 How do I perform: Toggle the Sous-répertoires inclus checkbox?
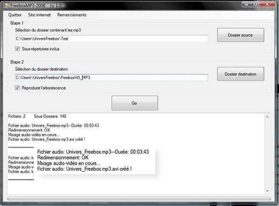tap(17, 49)
